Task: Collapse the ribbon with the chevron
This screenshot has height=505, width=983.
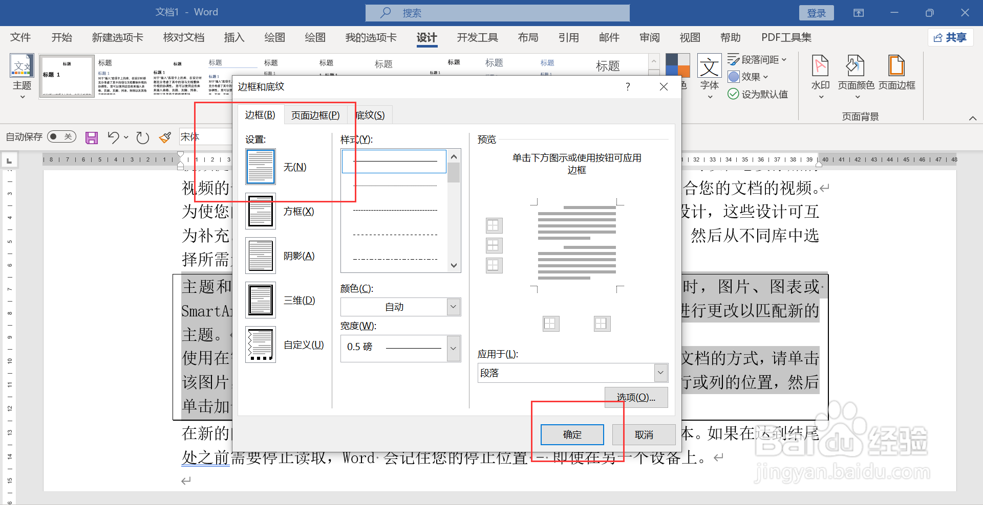Action: 972,118
